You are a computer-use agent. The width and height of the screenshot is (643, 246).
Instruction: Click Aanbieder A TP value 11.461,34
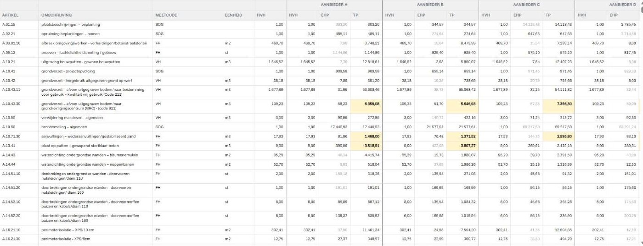click(371, 230)
